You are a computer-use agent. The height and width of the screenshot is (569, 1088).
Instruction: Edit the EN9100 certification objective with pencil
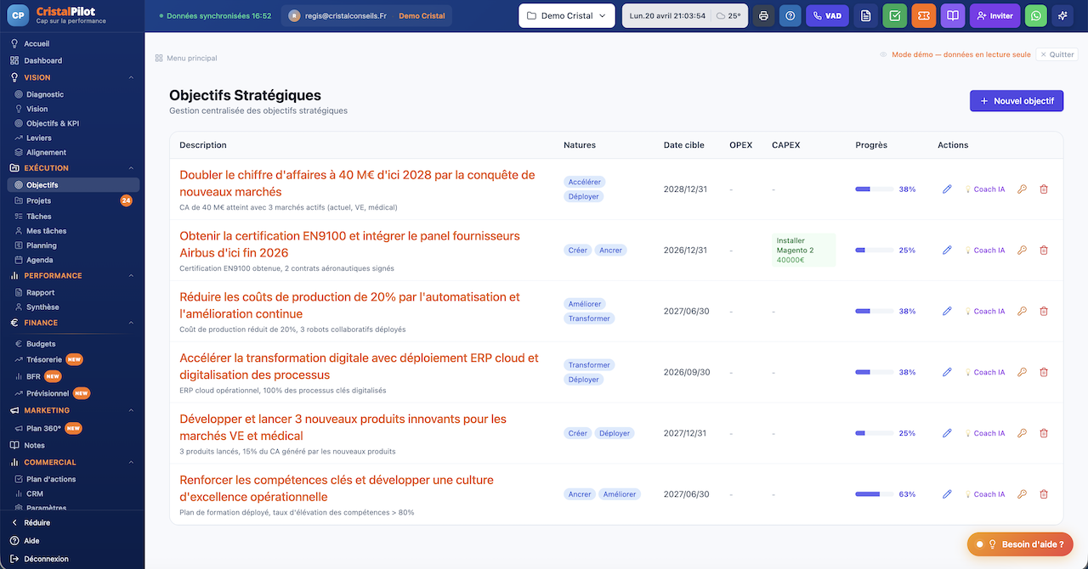pos(947,251)
